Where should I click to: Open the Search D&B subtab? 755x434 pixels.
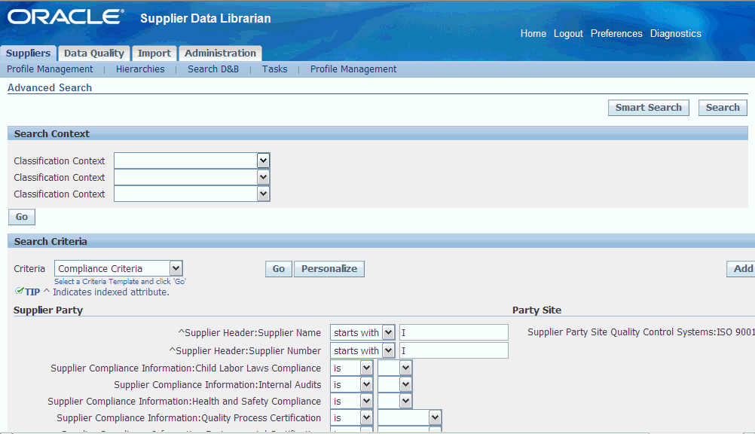tap(213, 69)
